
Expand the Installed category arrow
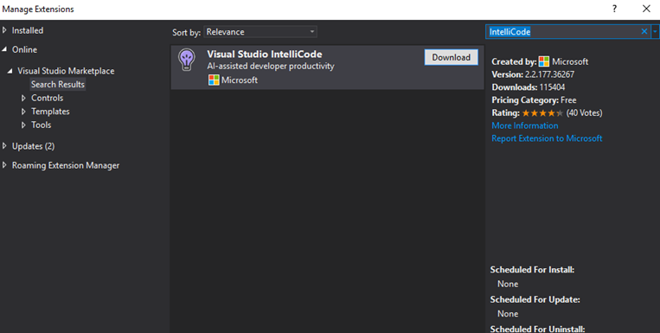click(4, 30)
